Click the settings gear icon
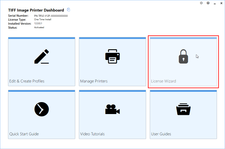The height and width of the screenshot is (149, 225). point(202,3)
